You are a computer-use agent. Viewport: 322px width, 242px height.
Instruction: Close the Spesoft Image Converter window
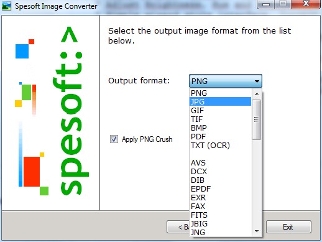(x=306, y=4)
